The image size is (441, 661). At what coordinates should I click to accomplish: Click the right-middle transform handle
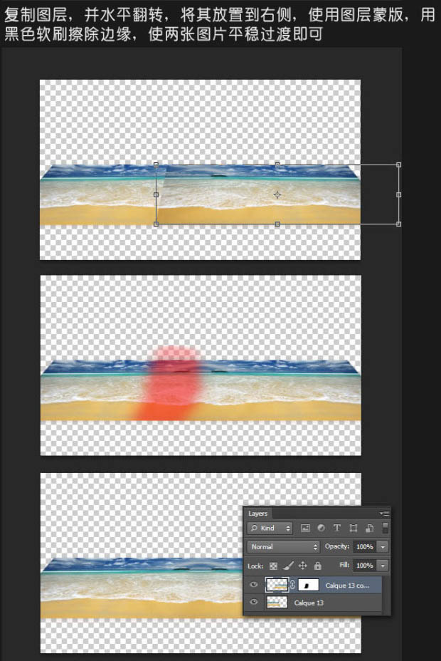coord(398,194)
